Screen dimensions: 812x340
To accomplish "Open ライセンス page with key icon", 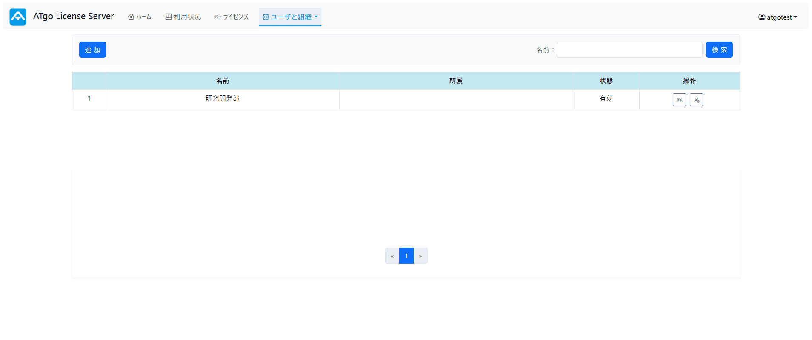I will click(232, 17).
